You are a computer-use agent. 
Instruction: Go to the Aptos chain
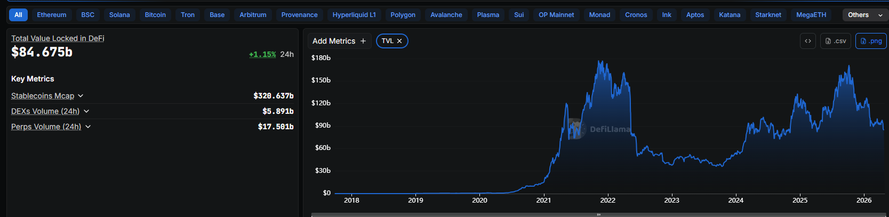695,15
